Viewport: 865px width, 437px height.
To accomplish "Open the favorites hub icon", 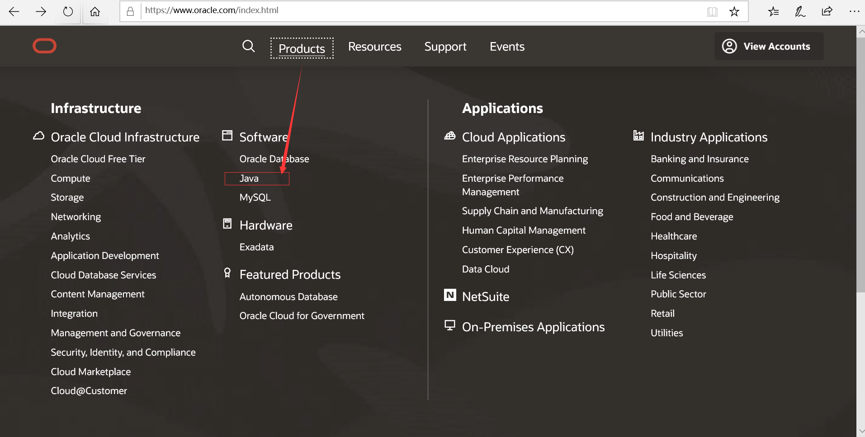I will click(773, 12).
